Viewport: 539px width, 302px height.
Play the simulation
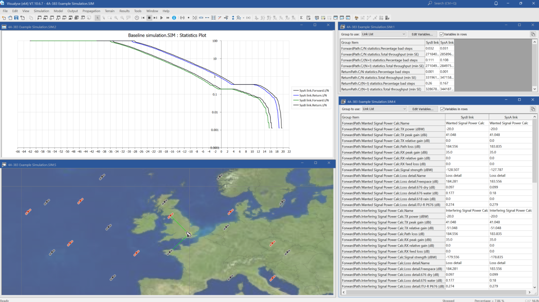161,18
